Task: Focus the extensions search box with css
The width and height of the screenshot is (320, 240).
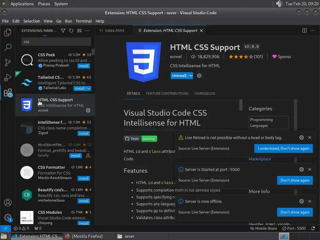Action: tap(56, 42)
